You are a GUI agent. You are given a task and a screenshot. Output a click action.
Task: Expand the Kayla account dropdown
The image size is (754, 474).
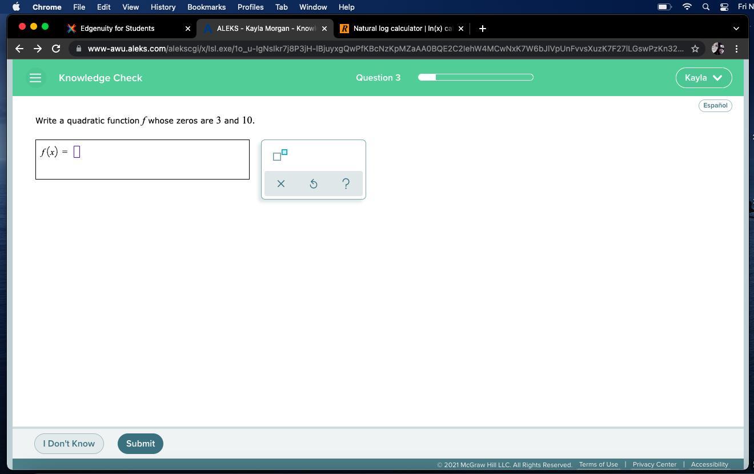(x=703, y=78)
